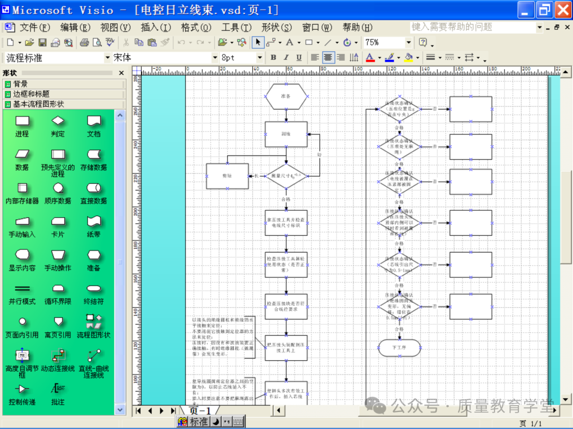Select the Connector tool
This screenshot has width=573, height=429.
271,42
